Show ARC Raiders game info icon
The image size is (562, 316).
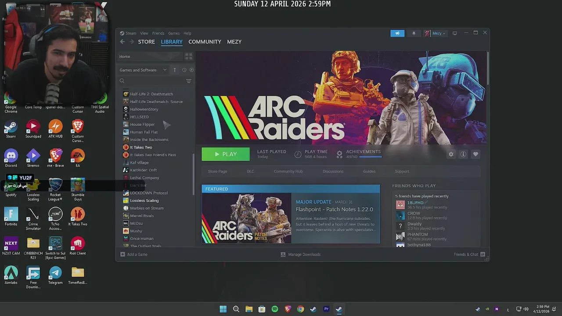coord(463,154)
